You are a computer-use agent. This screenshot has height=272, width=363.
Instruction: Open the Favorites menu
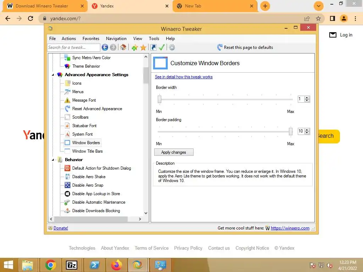tap(91, 39)
